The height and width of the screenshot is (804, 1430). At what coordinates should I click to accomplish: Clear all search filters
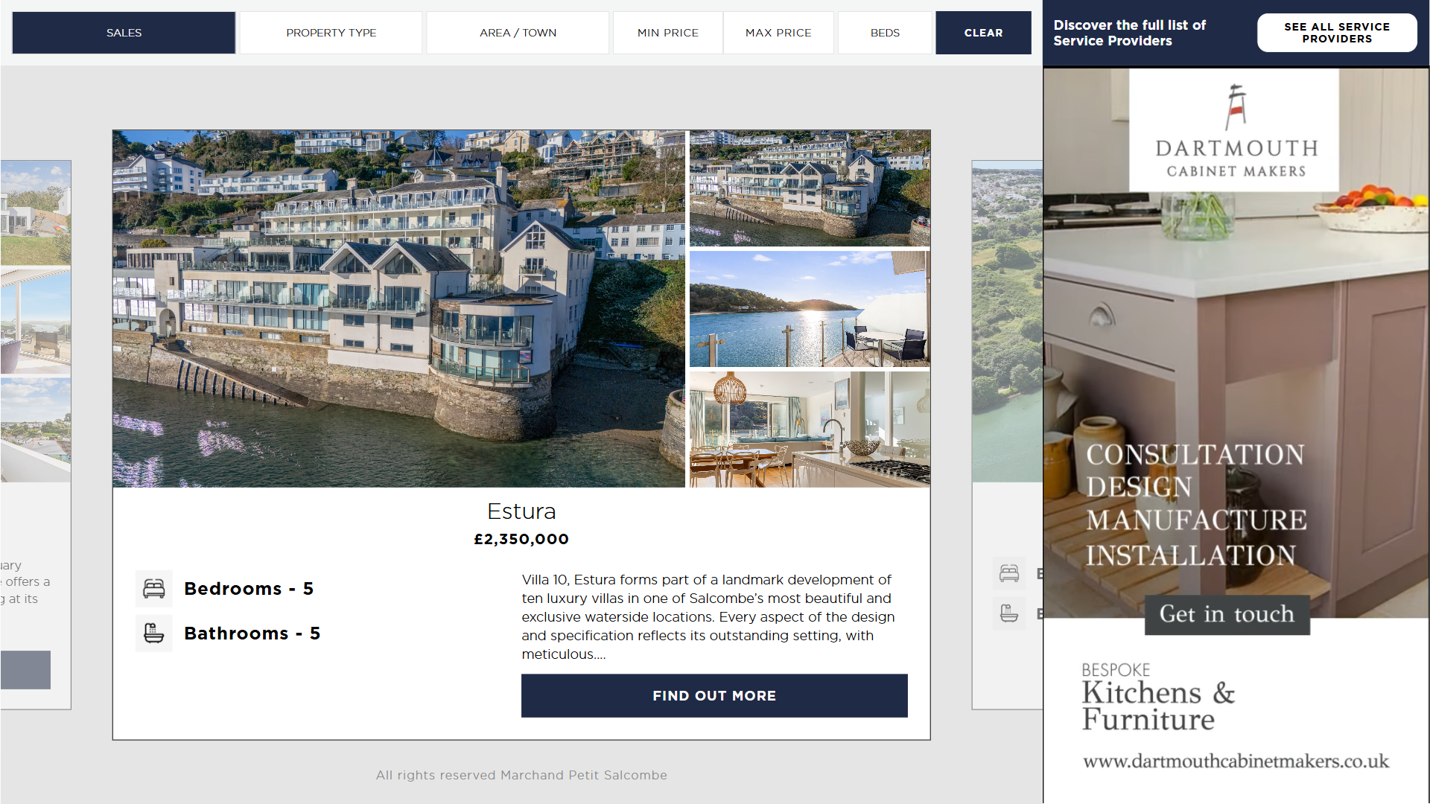pos(983,33)
